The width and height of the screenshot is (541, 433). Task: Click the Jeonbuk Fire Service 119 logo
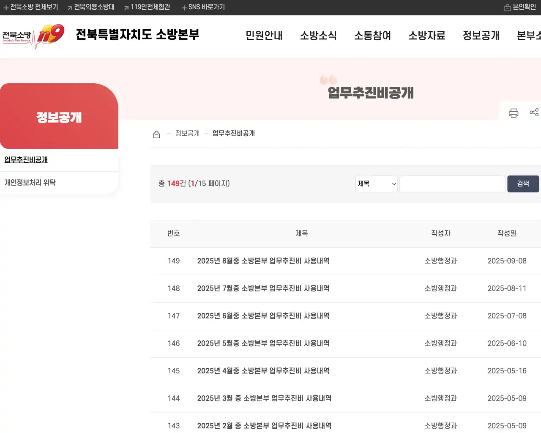click(34, 36)
